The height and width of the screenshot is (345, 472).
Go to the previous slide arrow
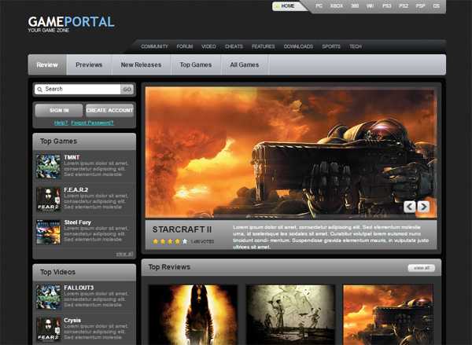(x=409, y=207)
